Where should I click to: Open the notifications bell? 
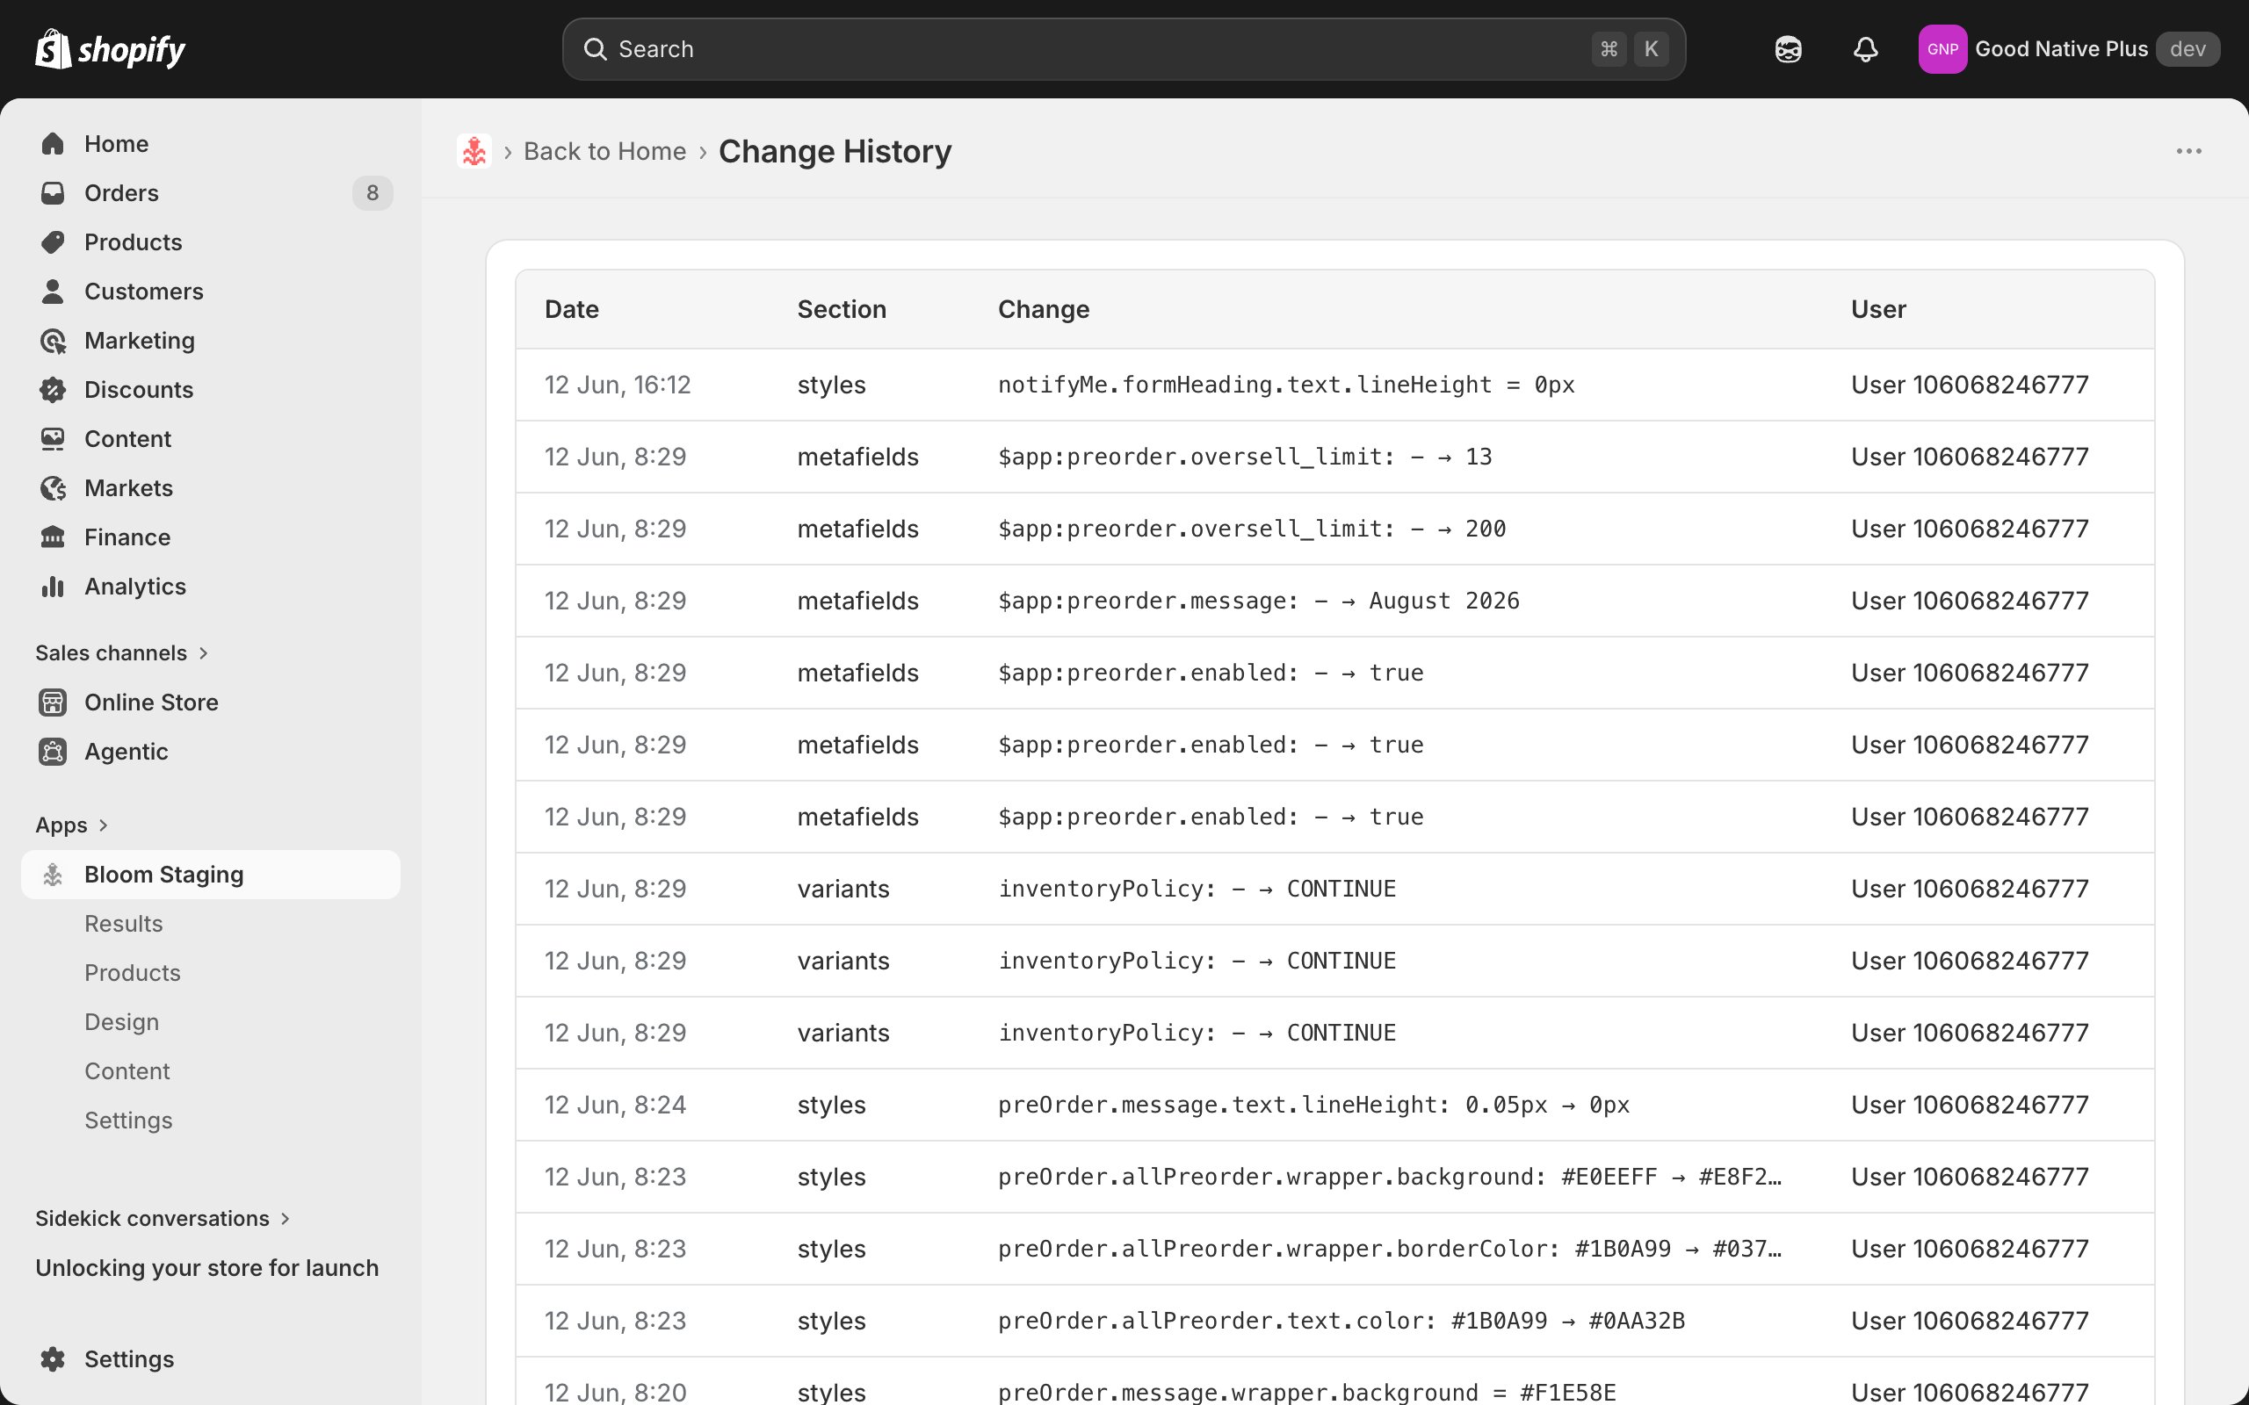pyautogui.click(x=1865, y=49)
